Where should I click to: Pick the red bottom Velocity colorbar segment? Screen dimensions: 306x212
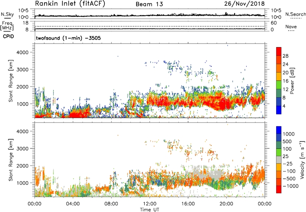click(x=279, y=189)
